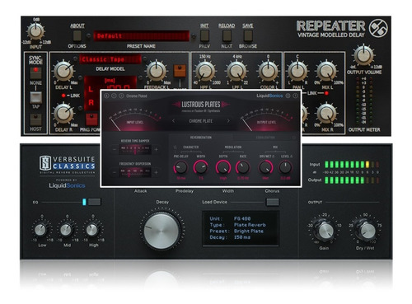Click the Dry/Wet knob in Lustrous Plates
Viewport: 412px width, 304px height.
[265, 167]
